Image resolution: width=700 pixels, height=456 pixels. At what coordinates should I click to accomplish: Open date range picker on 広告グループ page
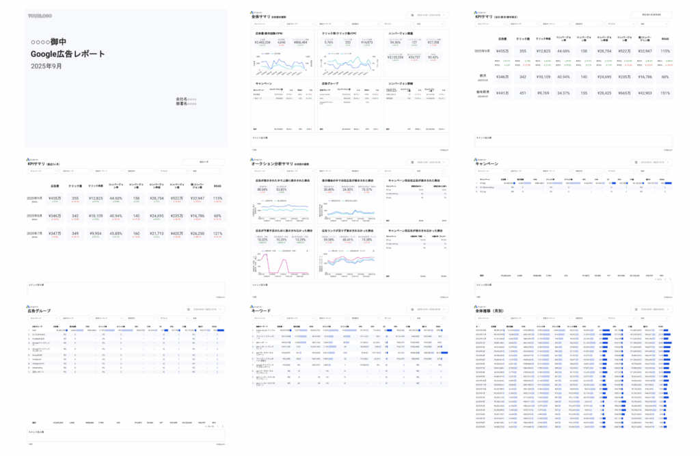pos(205,310)
